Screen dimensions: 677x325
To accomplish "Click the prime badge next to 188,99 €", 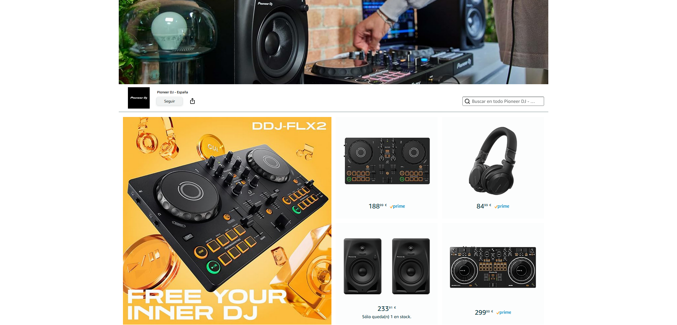I will click(397, 206).
